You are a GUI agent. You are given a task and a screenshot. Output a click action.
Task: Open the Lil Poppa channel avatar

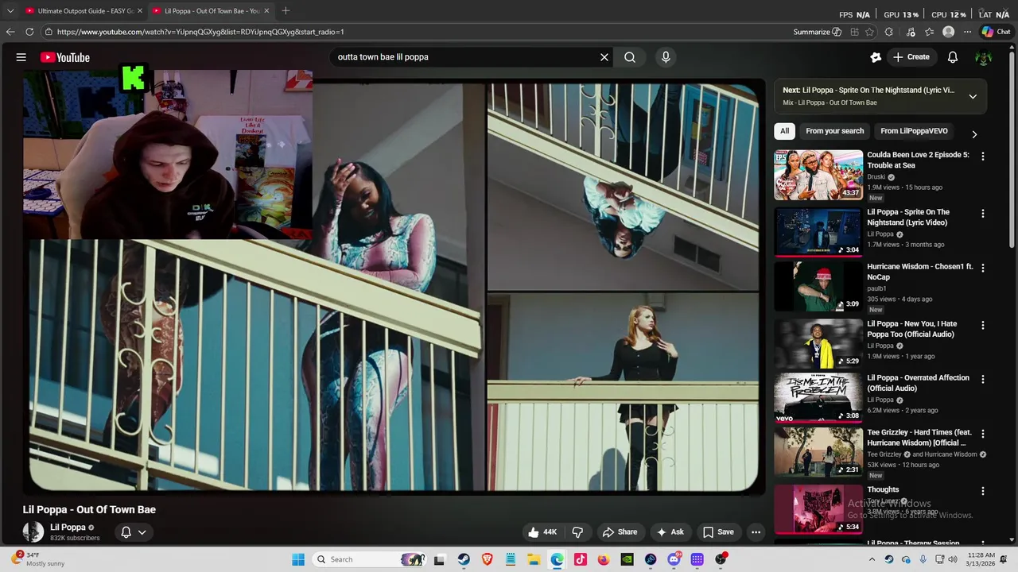(33, 532)
